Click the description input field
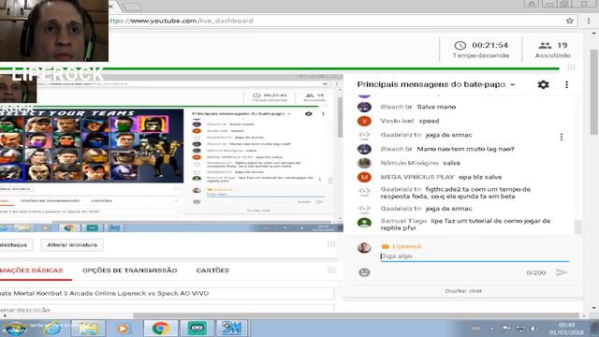Image resolution: width=599 pixels, height=337 pixels. tap(167, 309)
